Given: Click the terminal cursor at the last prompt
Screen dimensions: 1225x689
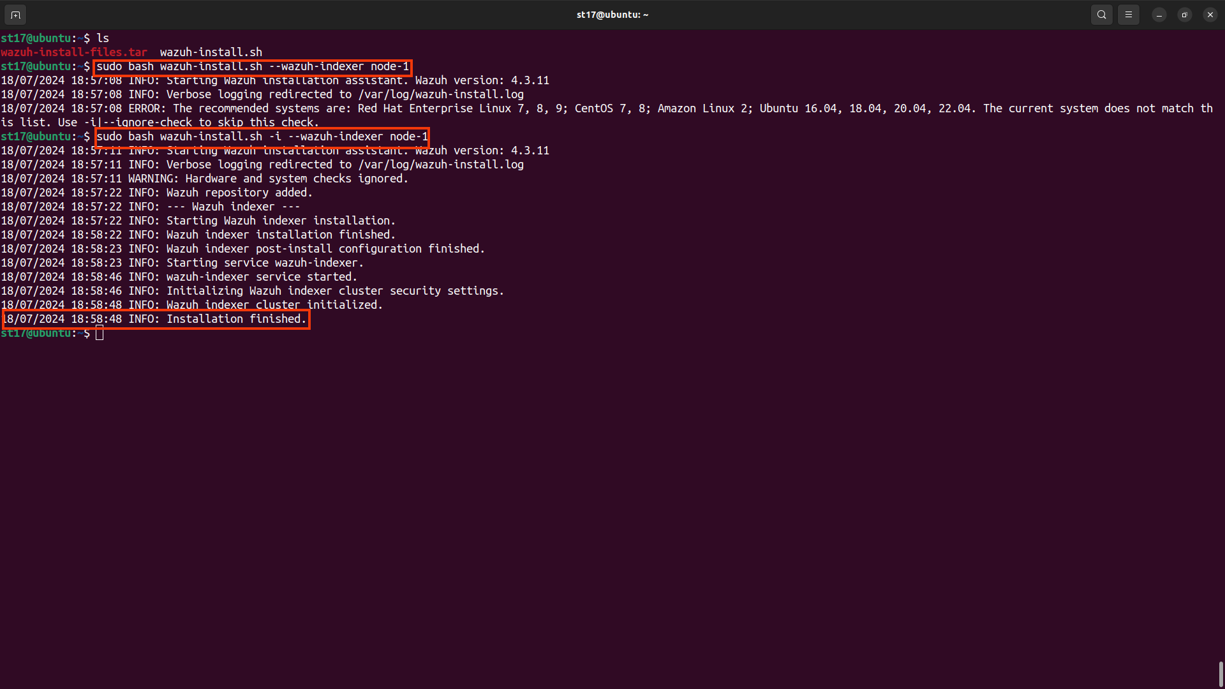Looking at the screenshot, I should [100, 333].
